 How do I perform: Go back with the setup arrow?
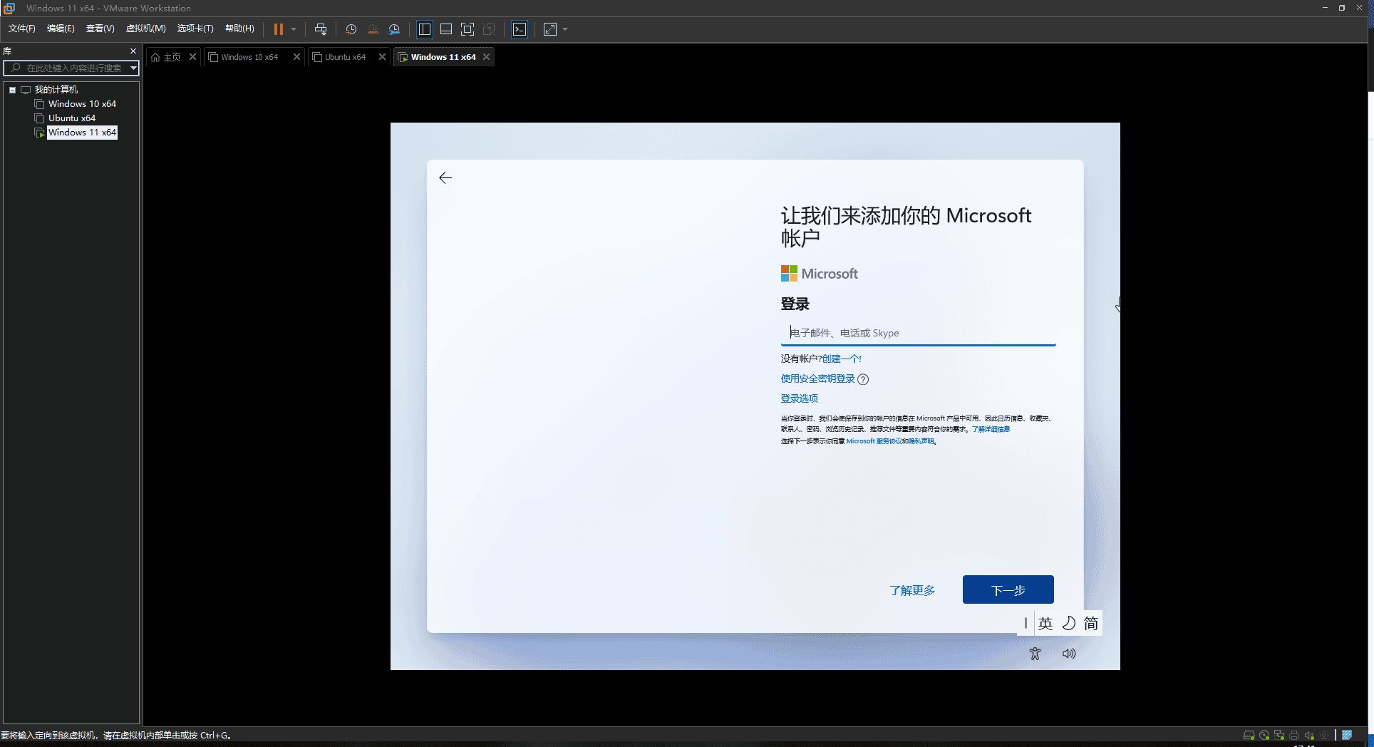tap(445, 178)
